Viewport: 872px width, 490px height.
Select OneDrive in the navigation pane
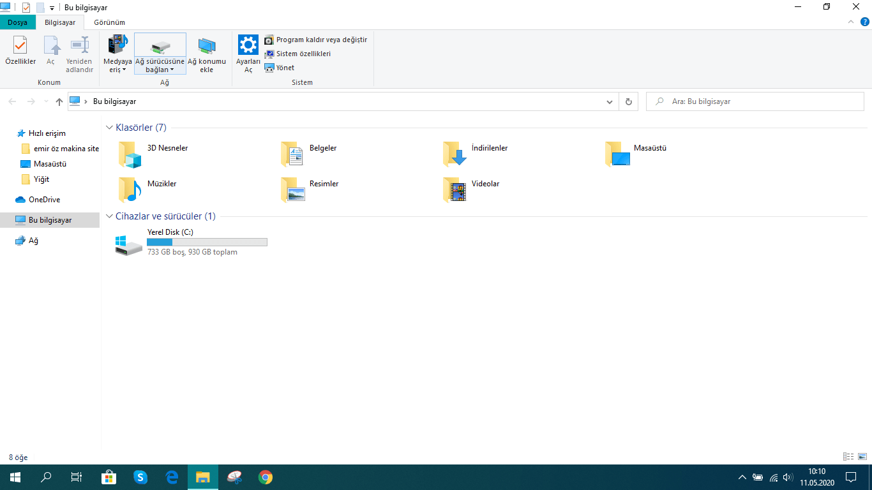[38, 200]
